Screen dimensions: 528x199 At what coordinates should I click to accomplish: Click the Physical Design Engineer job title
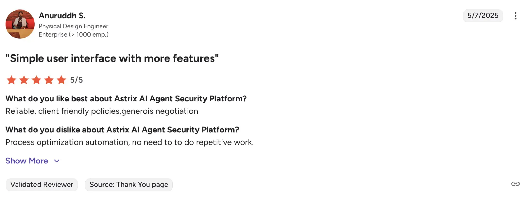(x=73, y=26)
